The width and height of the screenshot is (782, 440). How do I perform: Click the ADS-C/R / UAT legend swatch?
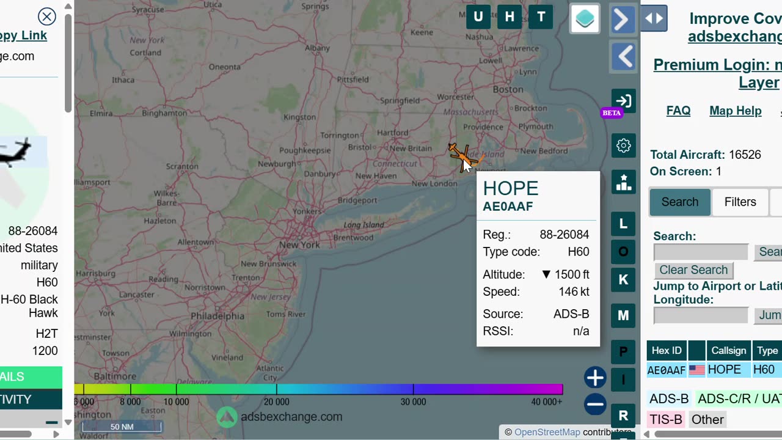[739, 399]
